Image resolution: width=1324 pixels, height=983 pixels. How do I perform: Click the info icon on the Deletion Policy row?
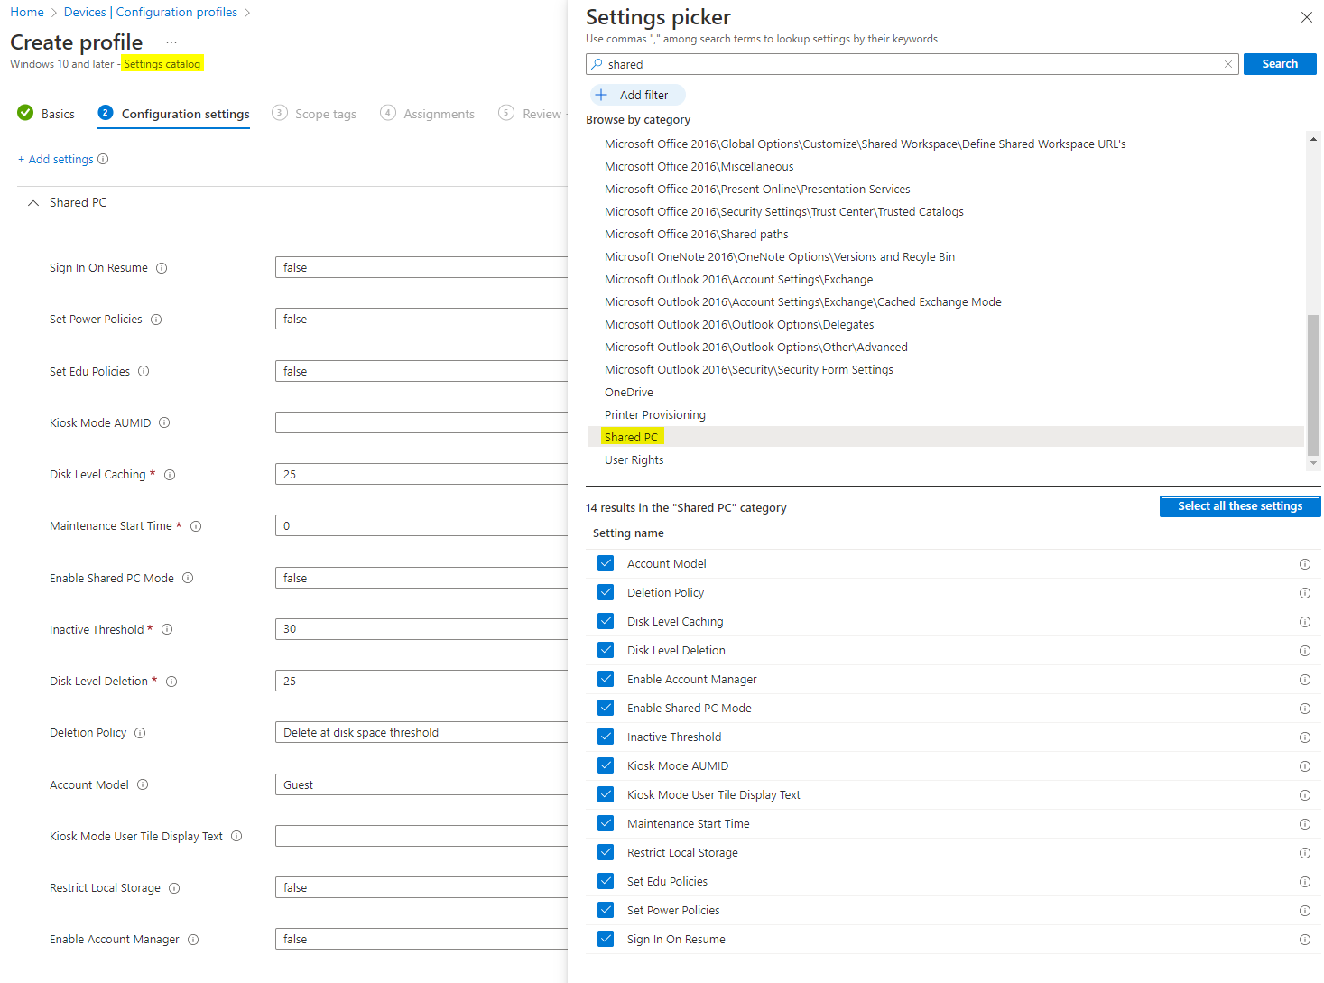(141, 733)
